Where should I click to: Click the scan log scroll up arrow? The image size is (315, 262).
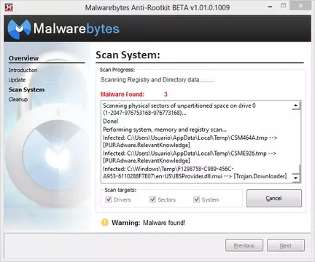tap(295, 106)
